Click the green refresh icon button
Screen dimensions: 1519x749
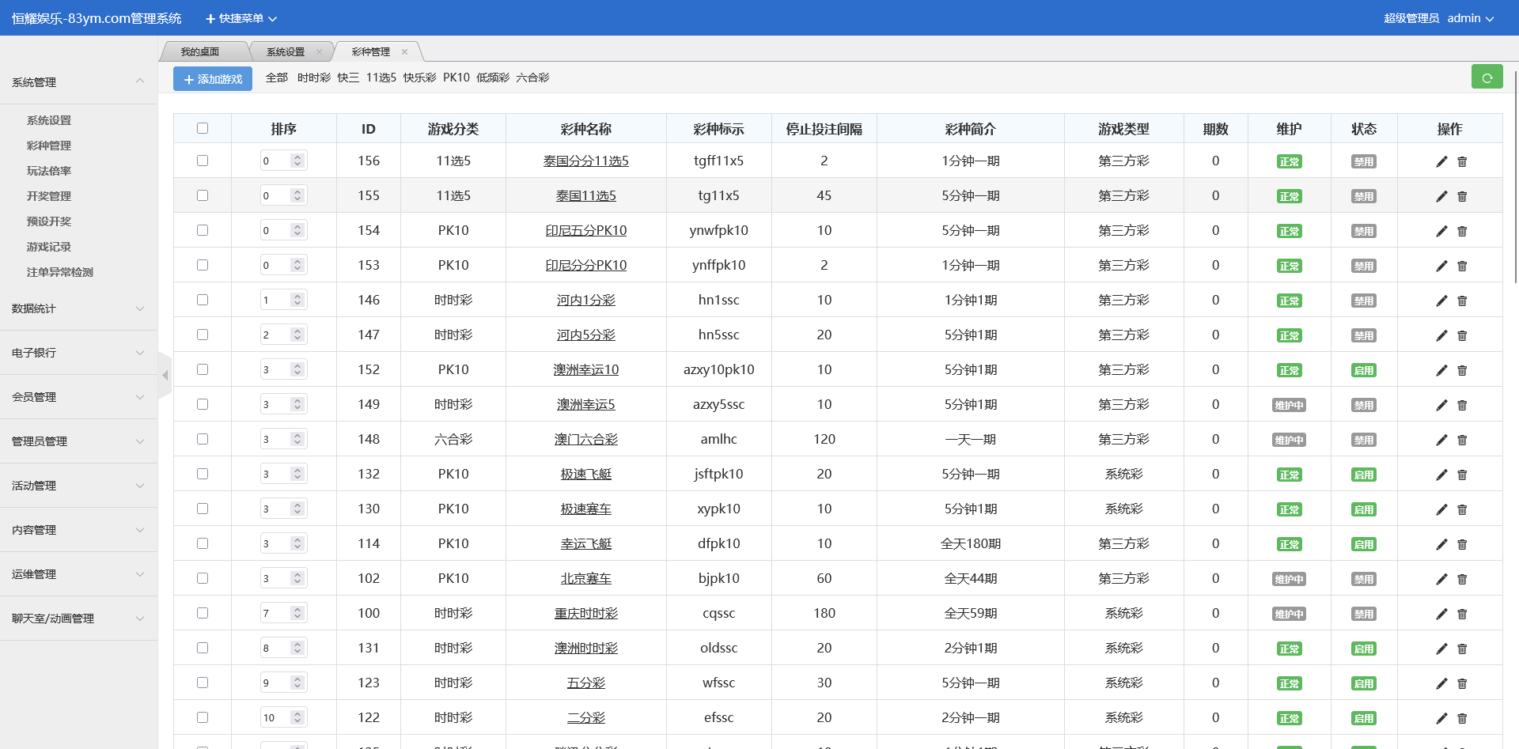point(1487,78)
